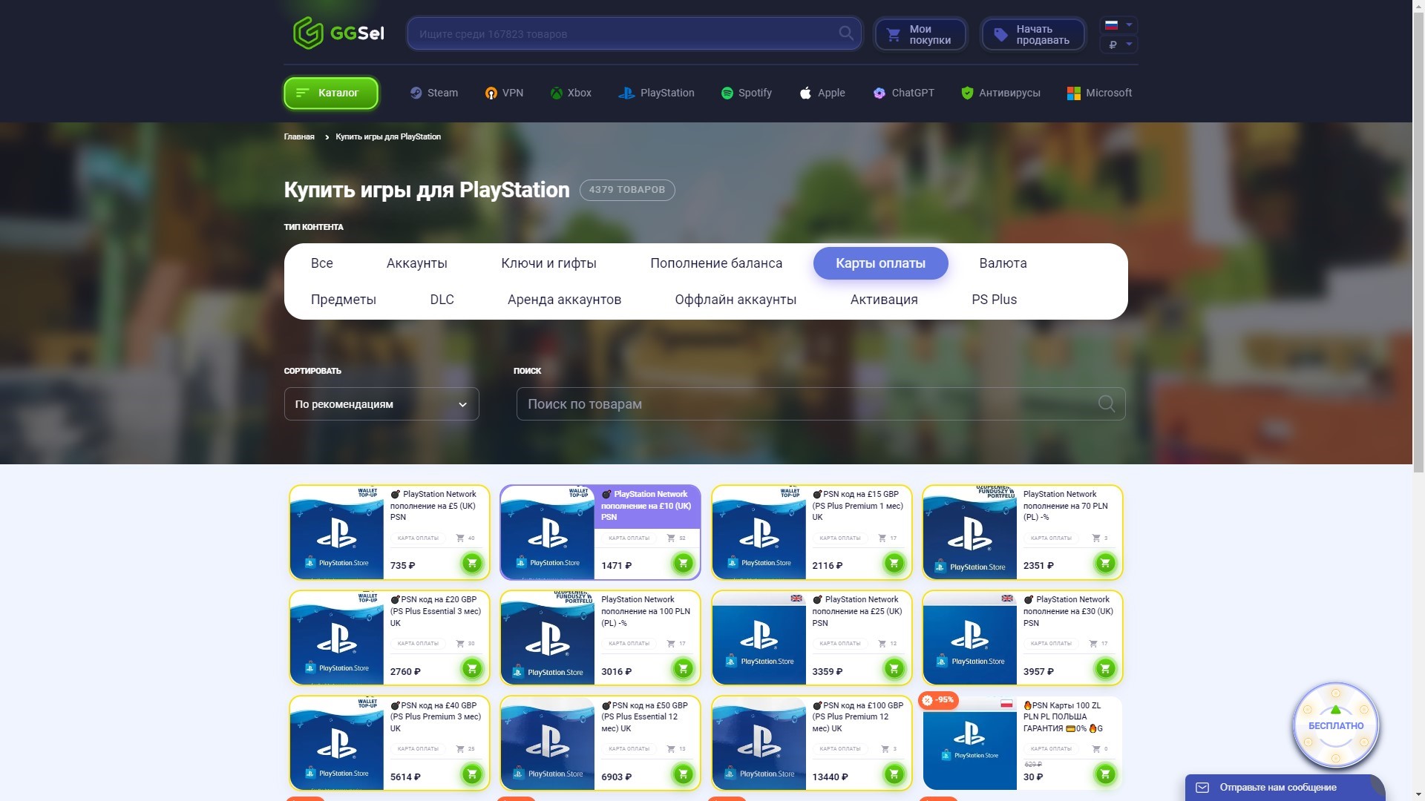The width and height of the screenshot is (1425, 801).
Task: Select the Аккаунты content type
Action: [x=417, y=263]
